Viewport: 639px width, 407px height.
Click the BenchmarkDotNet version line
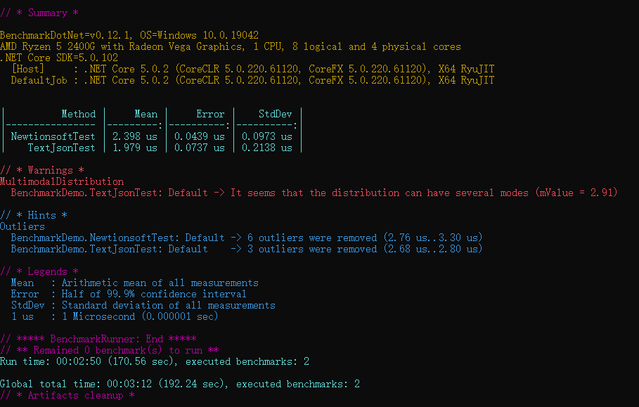tap(129, 35)
